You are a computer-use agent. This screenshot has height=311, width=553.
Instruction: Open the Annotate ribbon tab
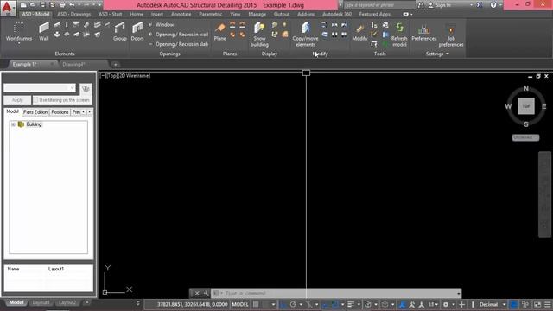tap(181, 14)
